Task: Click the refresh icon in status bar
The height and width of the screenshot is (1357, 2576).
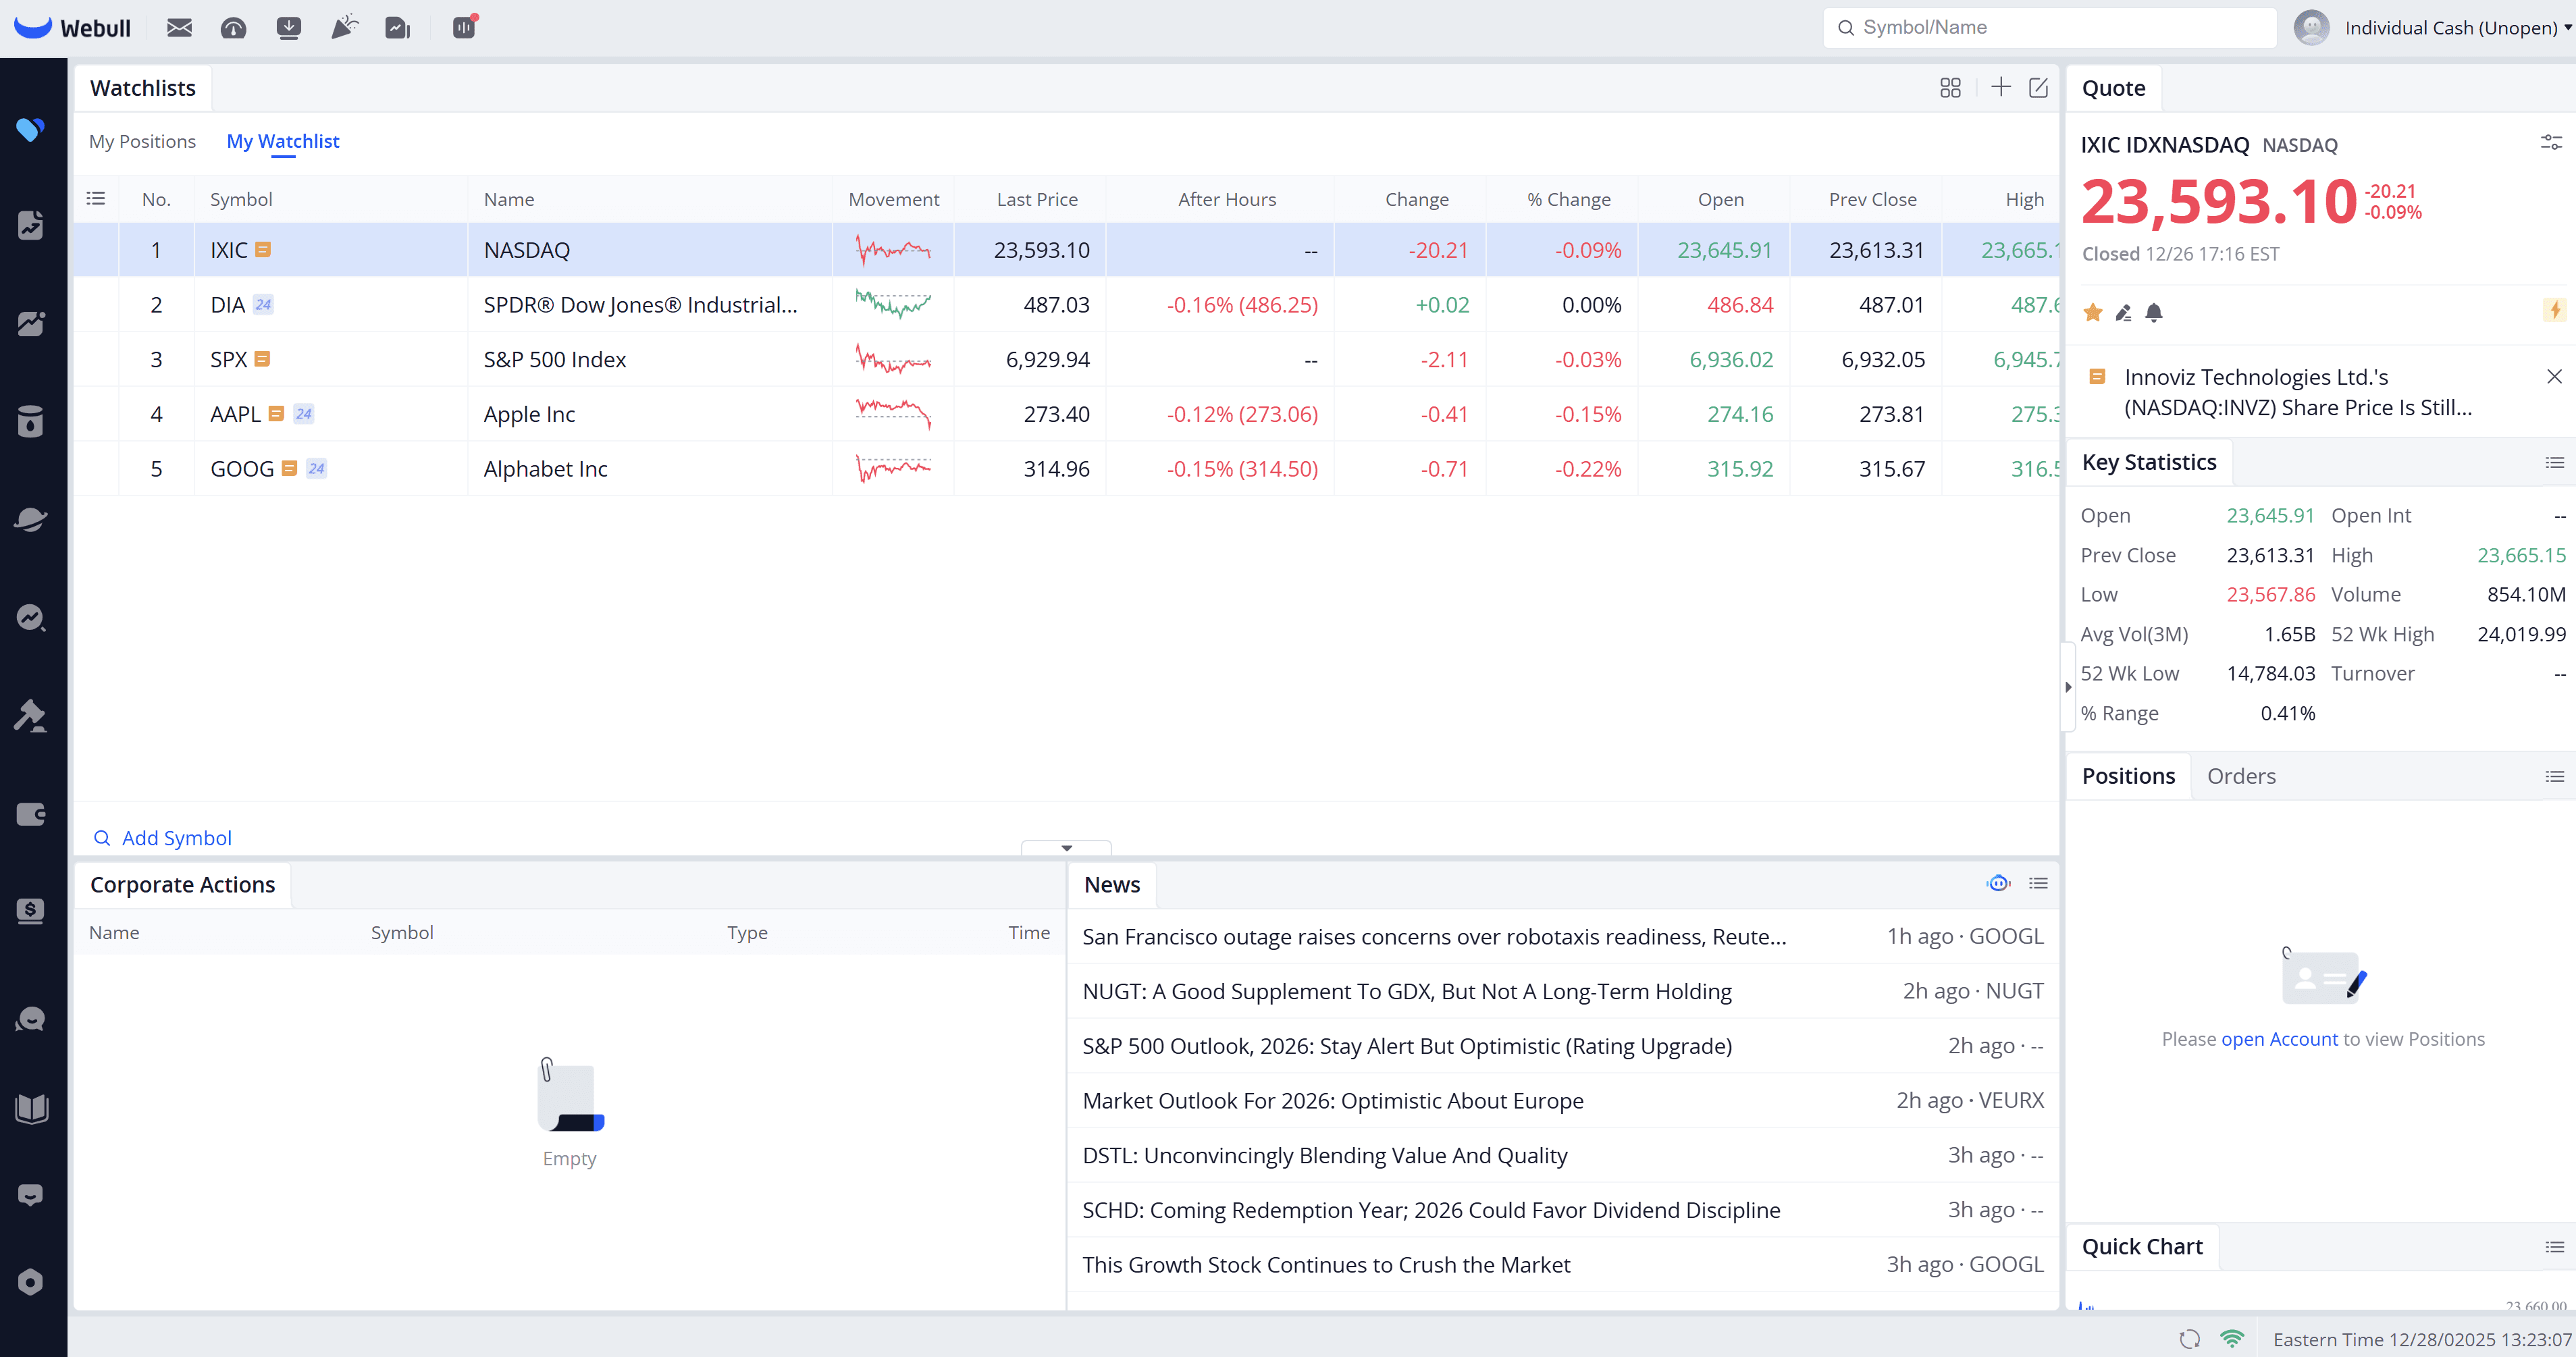Action: click(2189, 1339)
